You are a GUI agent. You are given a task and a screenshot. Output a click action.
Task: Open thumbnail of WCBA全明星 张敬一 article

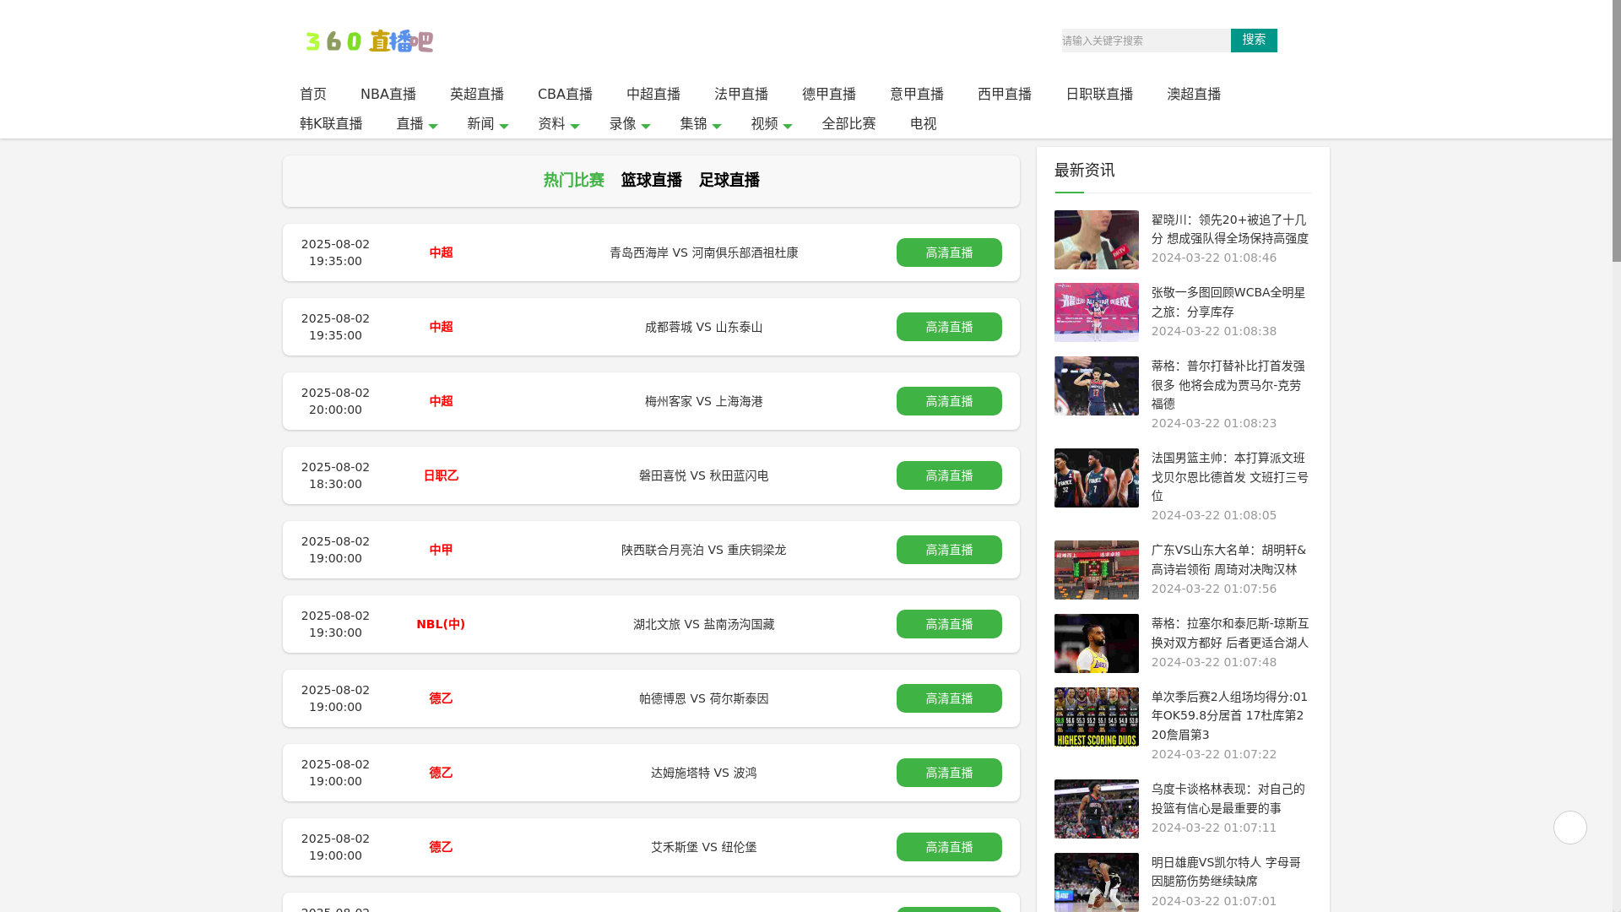[1096, 312]
